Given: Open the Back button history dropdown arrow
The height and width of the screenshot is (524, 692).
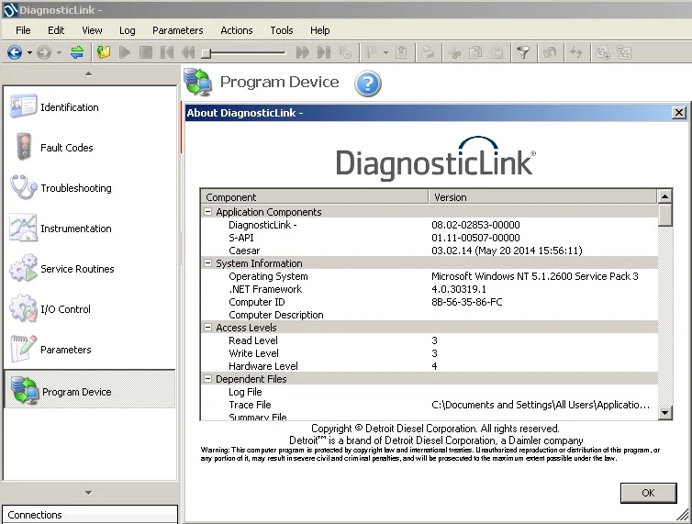Looking at the screenshot, I should pos(29,53).
